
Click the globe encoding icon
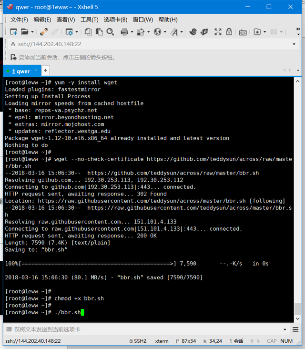coord(158,32)
